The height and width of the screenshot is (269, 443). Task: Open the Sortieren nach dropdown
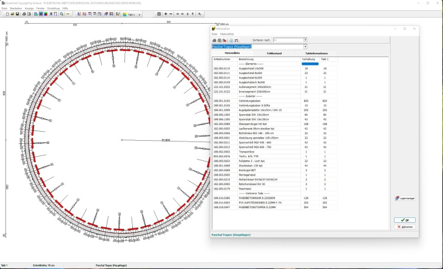305,40
